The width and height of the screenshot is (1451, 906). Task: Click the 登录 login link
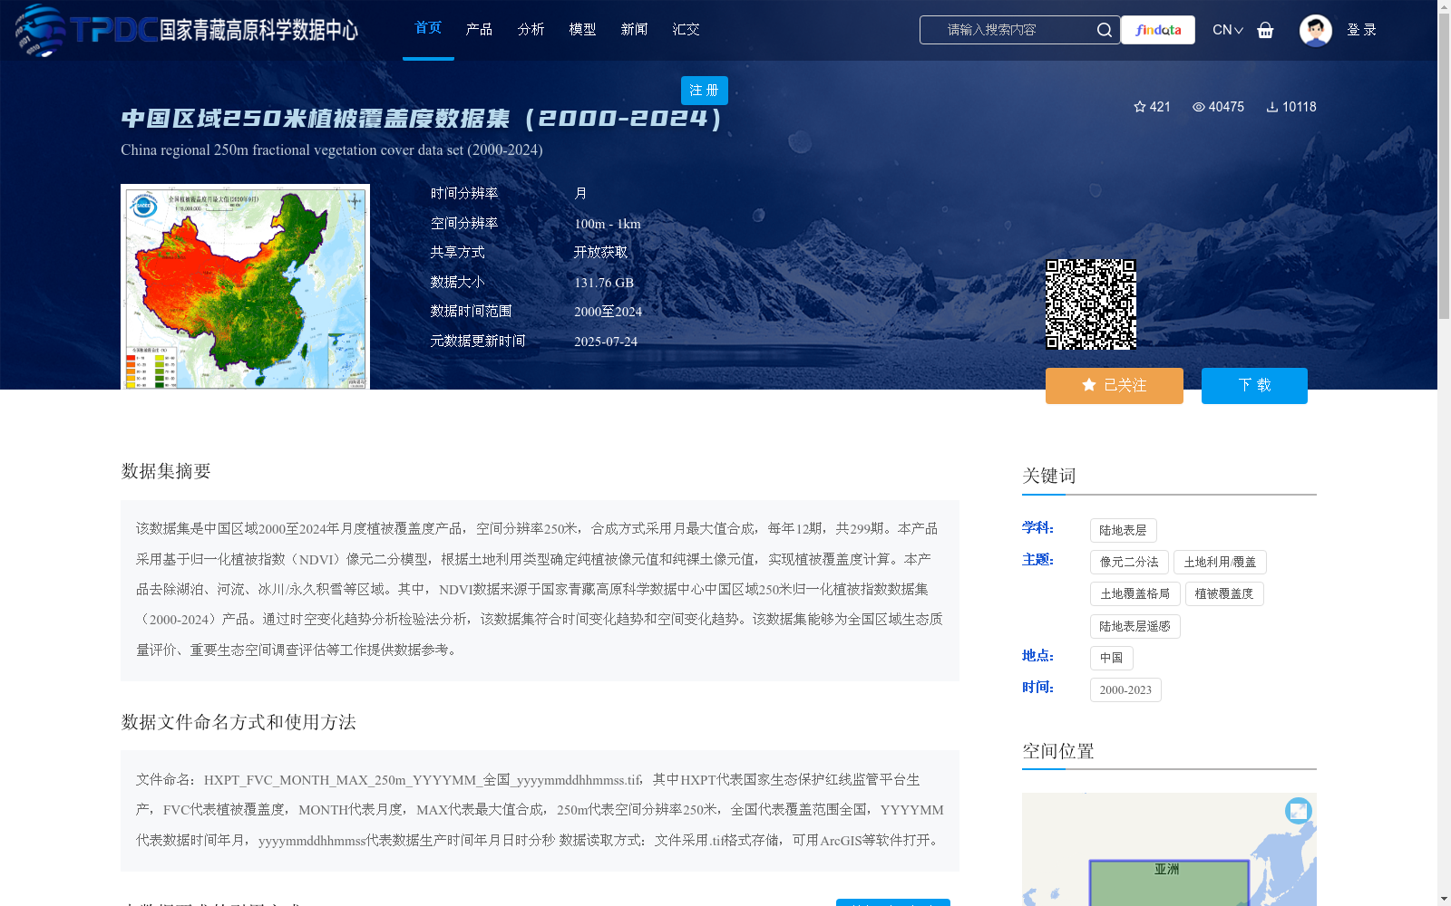pyautogui.click(x=1361, y=30)
